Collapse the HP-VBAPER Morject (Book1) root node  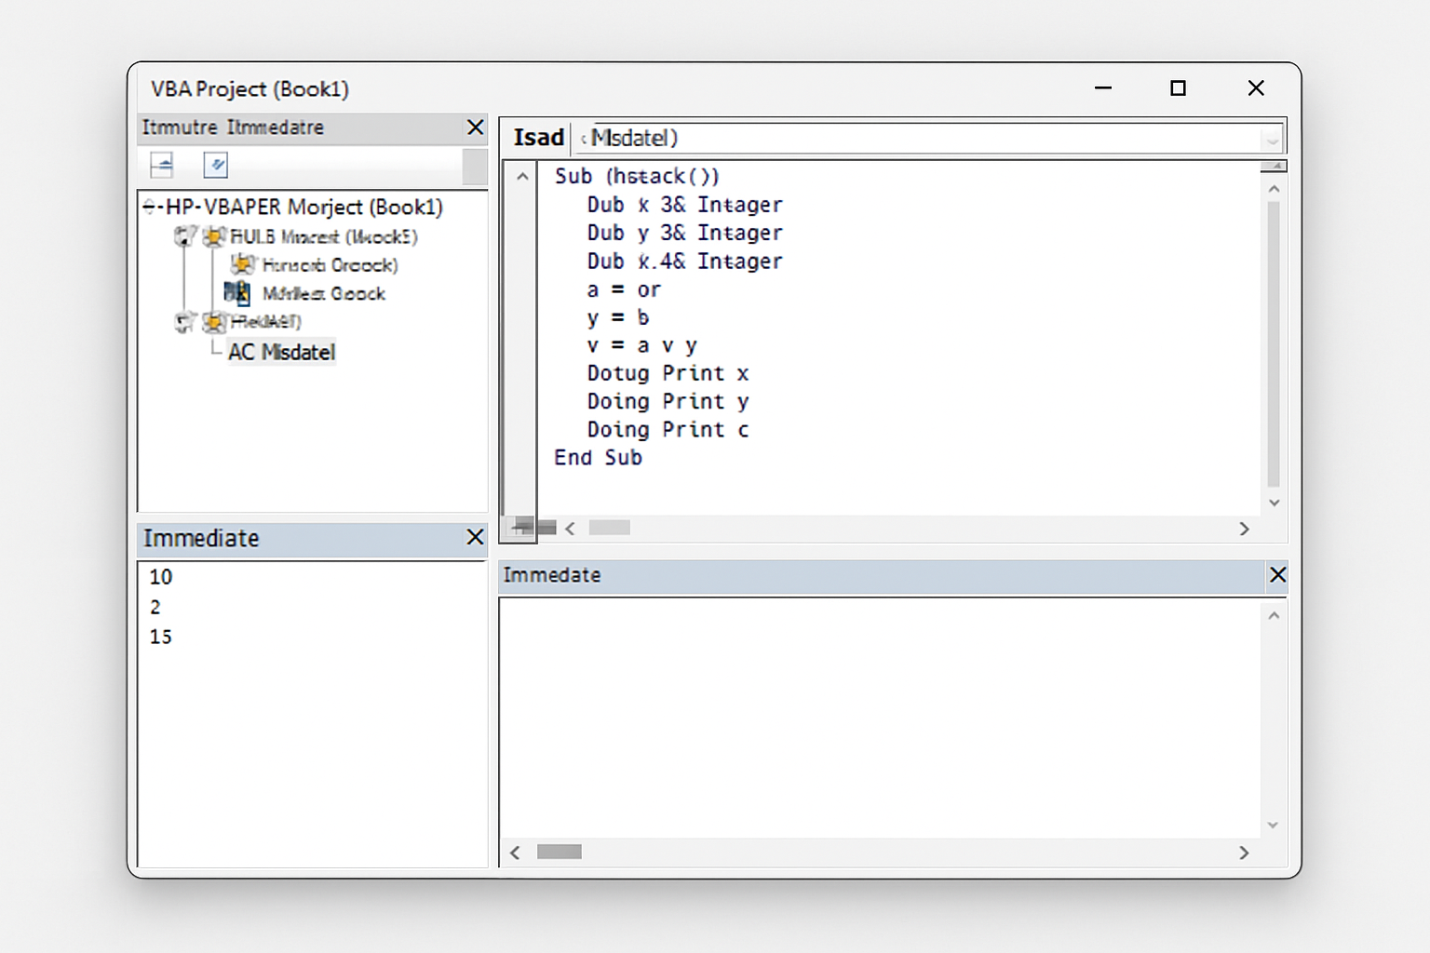pos(149,207)
